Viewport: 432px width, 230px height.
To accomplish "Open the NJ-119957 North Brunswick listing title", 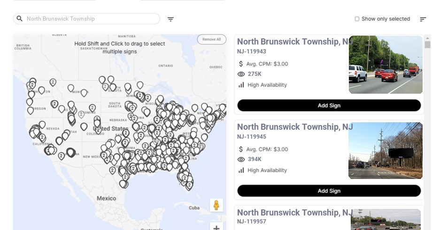I will tap(294, 213).
